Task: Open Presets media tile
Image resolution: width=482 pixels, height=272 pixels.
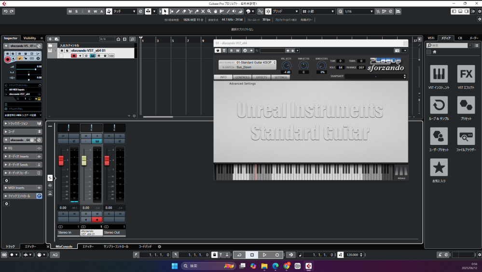Action: click(x=466, y=105)
